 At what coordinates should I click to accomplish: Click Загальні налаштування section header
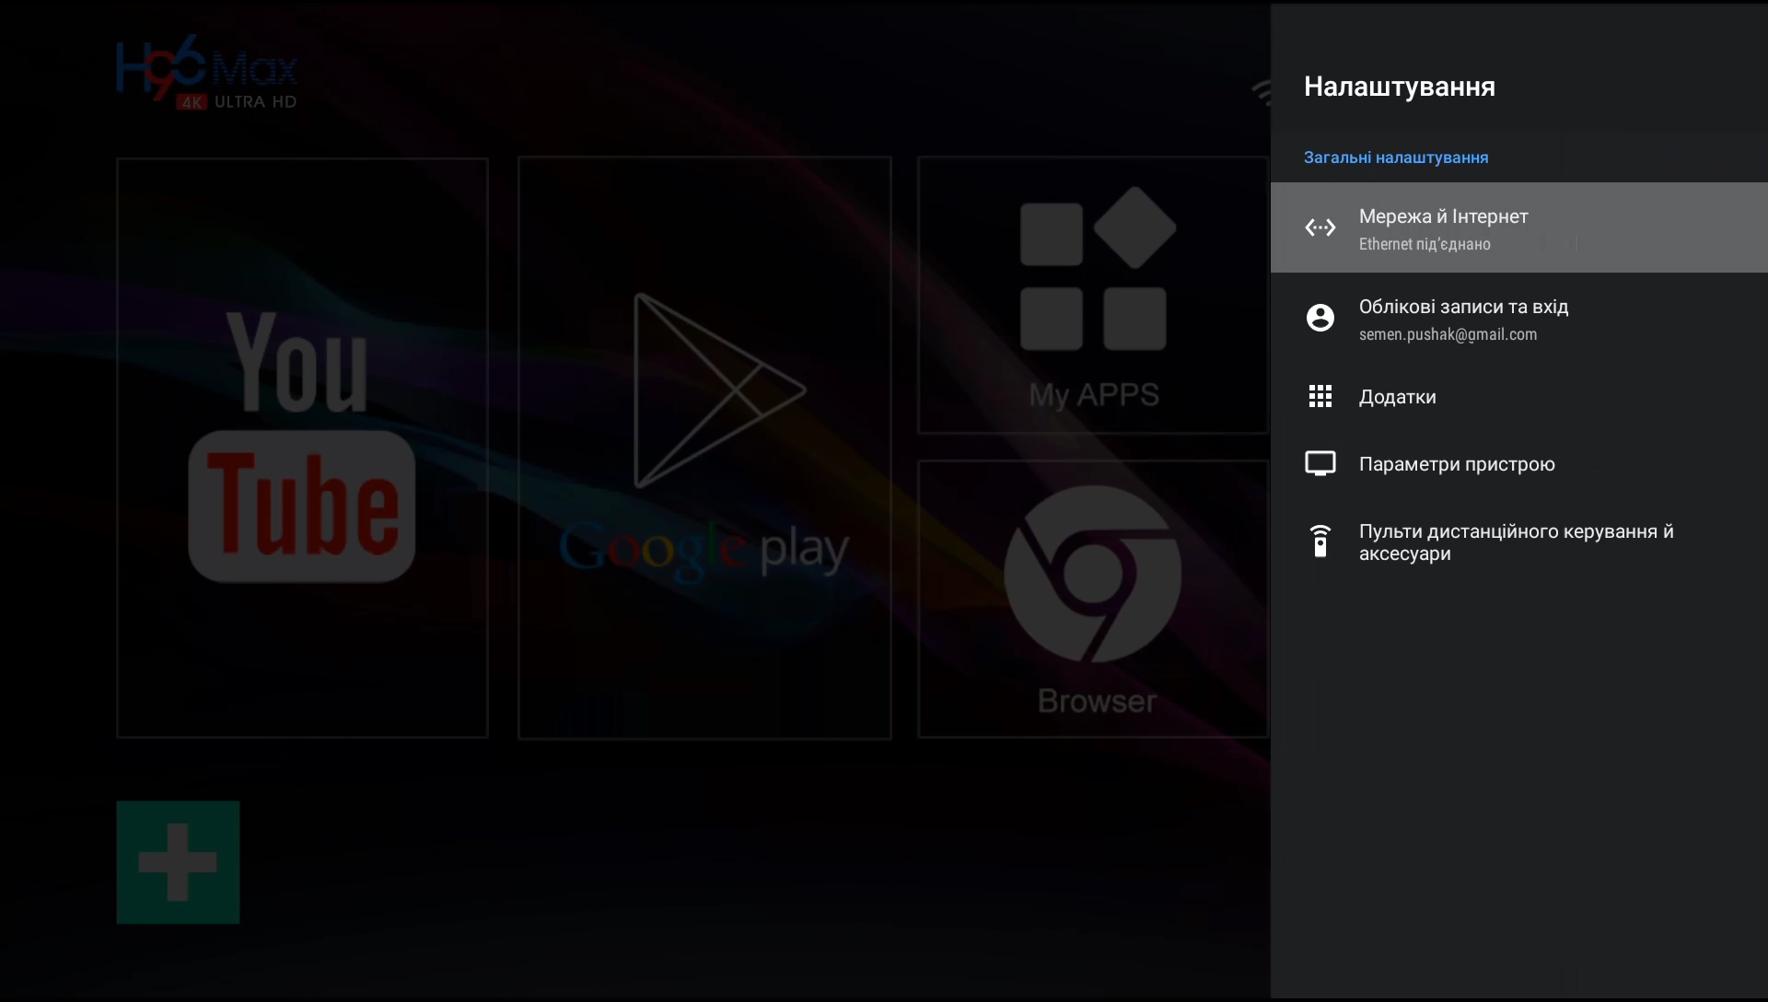click(x=1396, y=157)
